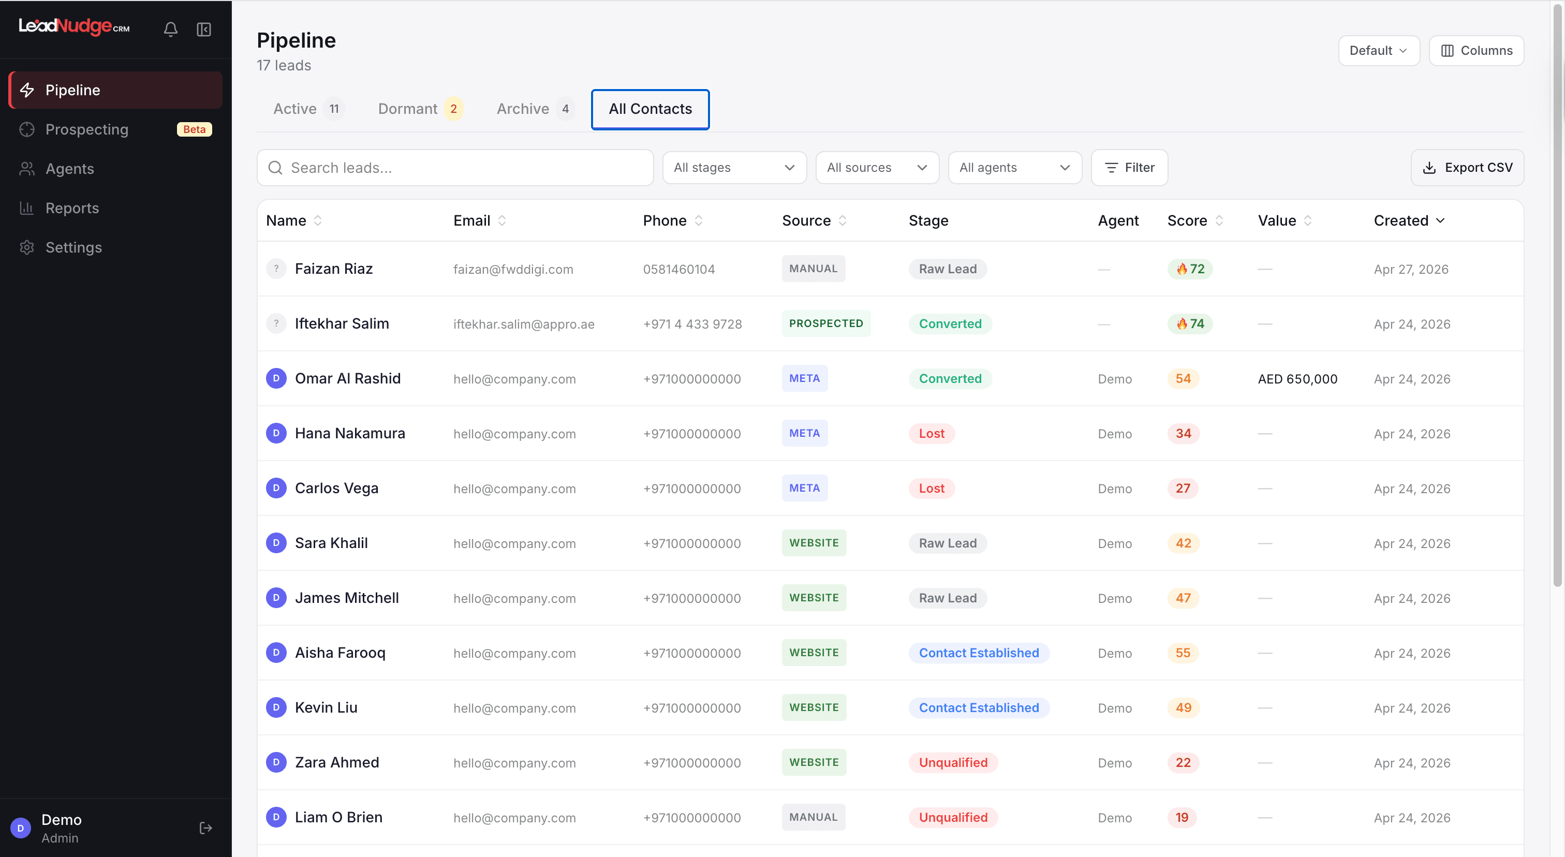This screenshot has width=1565, height=857.
Task: Click Faizan Riaz's question-mark avatar
Action: pos(276,269)
